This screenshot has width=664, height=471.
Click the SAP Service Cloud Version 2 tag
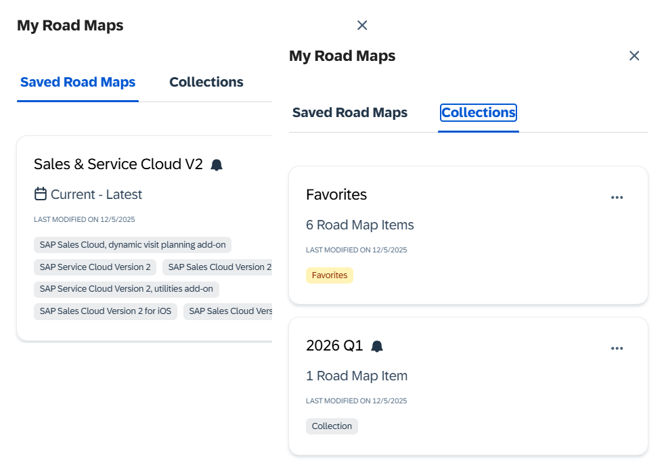[95, 267]
